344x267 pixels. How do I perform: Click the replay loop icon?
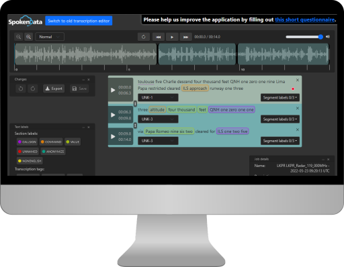click(x=144, y=37)
